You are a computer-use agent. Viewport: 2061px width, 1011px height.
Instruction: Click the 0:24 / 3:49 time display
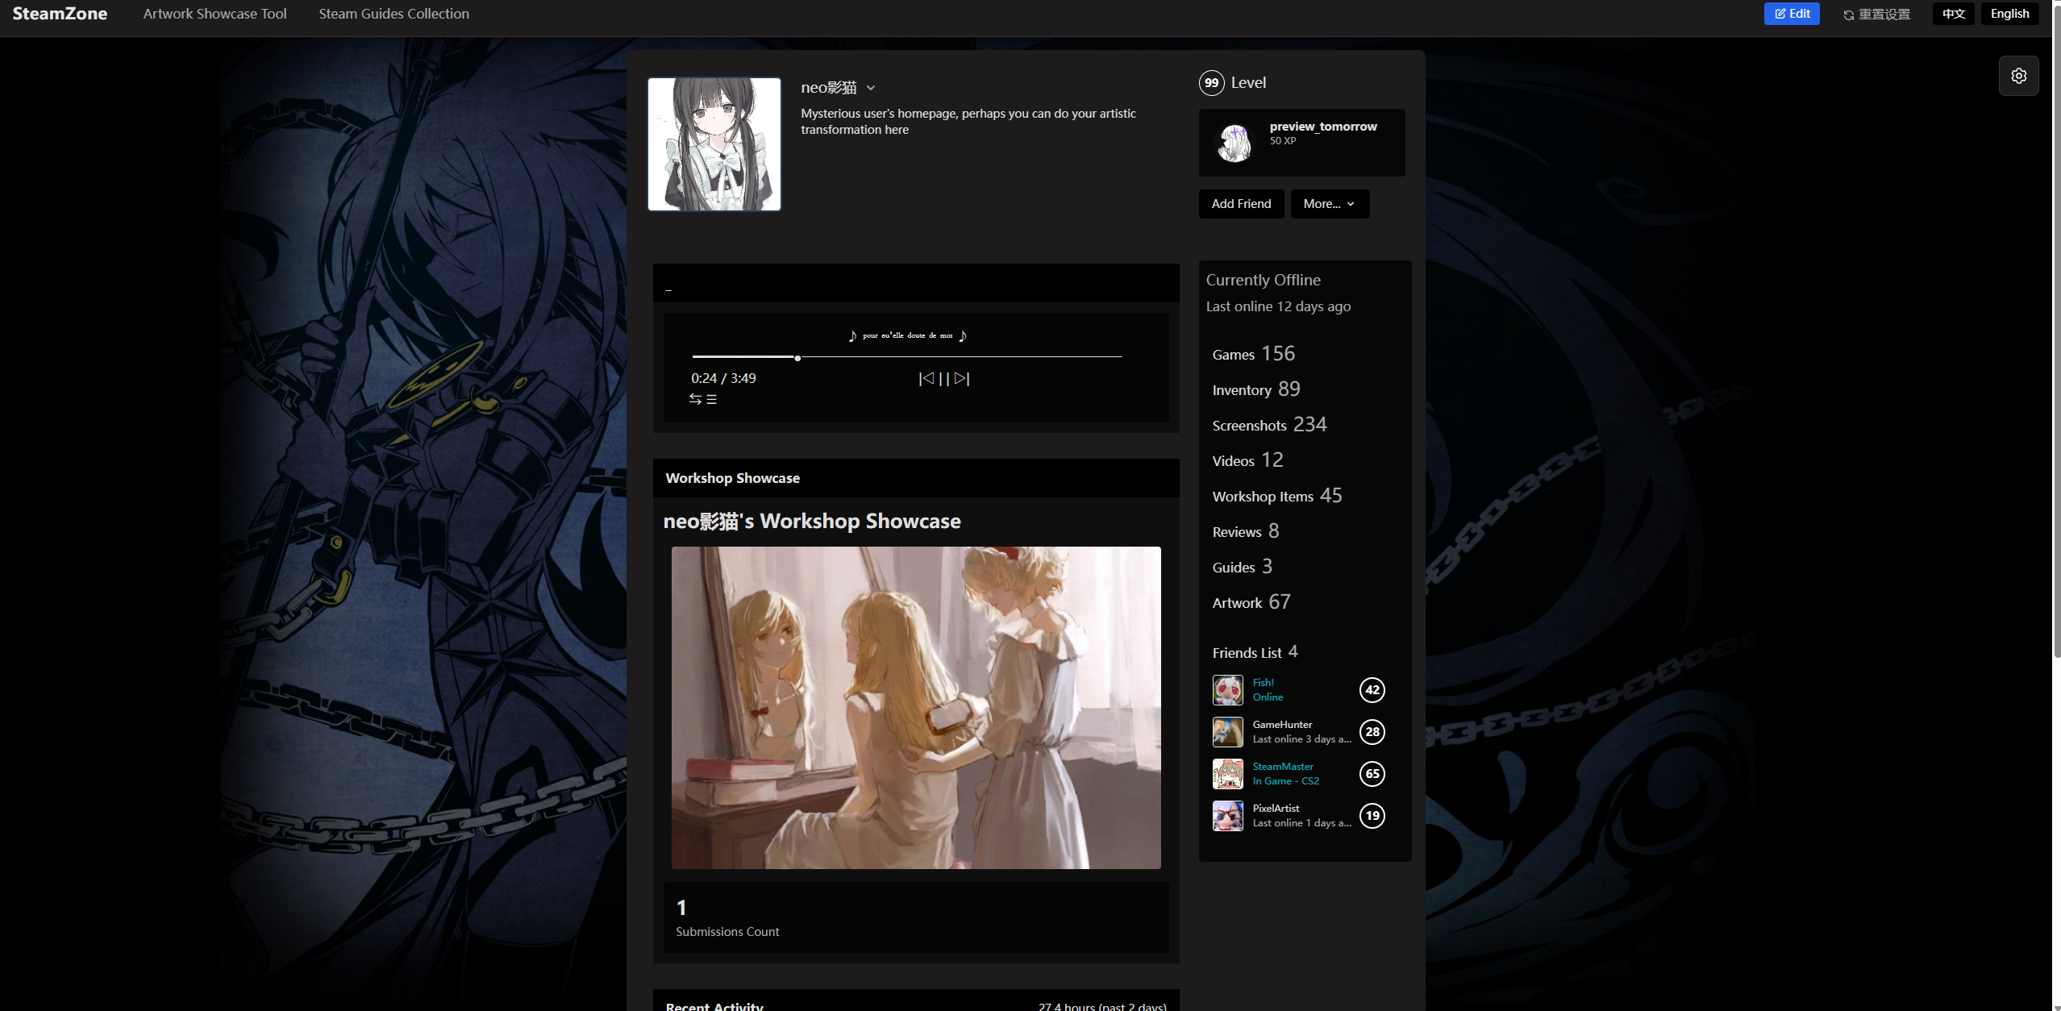click(723, 378)
